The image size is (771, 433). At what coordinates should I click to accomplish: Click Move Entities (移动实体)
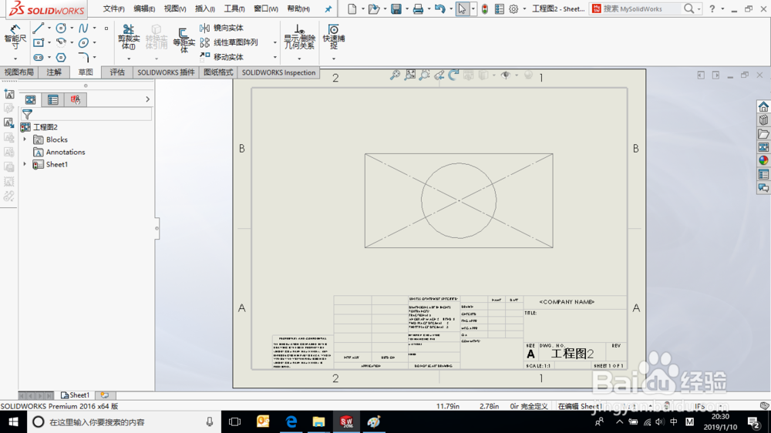point(222,57)
